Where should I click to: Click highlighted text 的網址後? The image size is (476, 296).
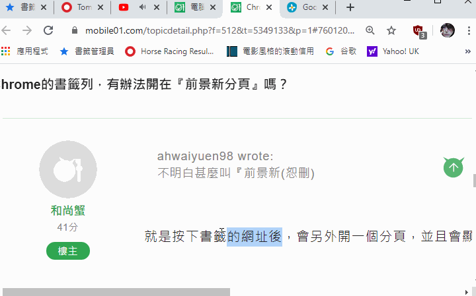tap(255, 237)
